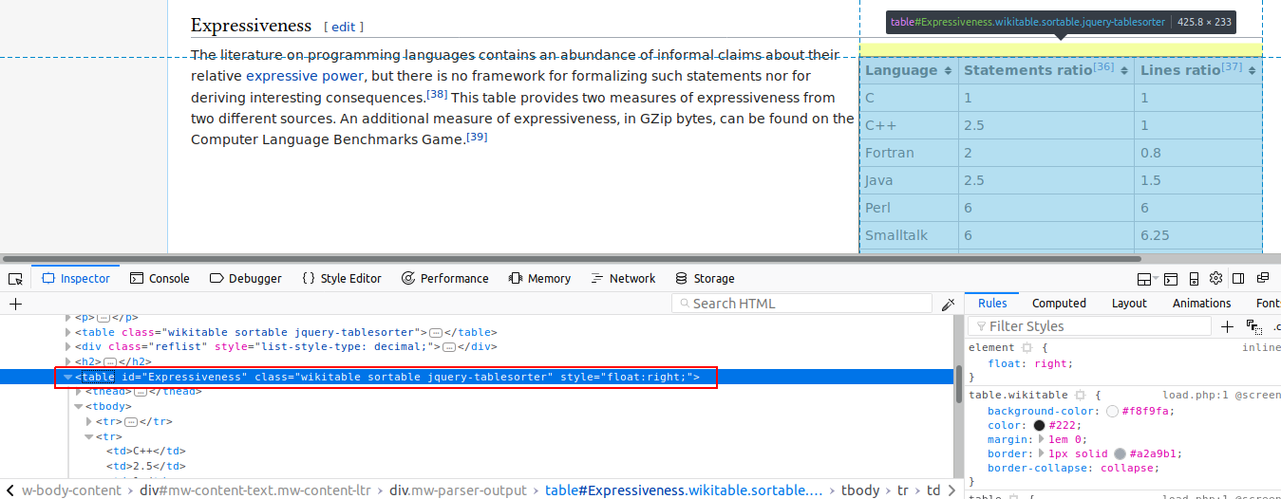This screenshot has height=499, width=1281.
Task: Expand the p element node
Action: pyautogui.click(x=68, y=318)
